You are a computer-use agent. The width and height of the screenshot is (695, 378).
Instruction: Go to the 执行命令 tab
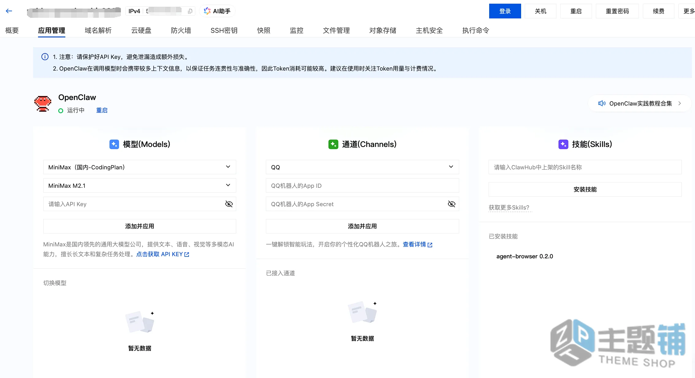click(476, 30)
